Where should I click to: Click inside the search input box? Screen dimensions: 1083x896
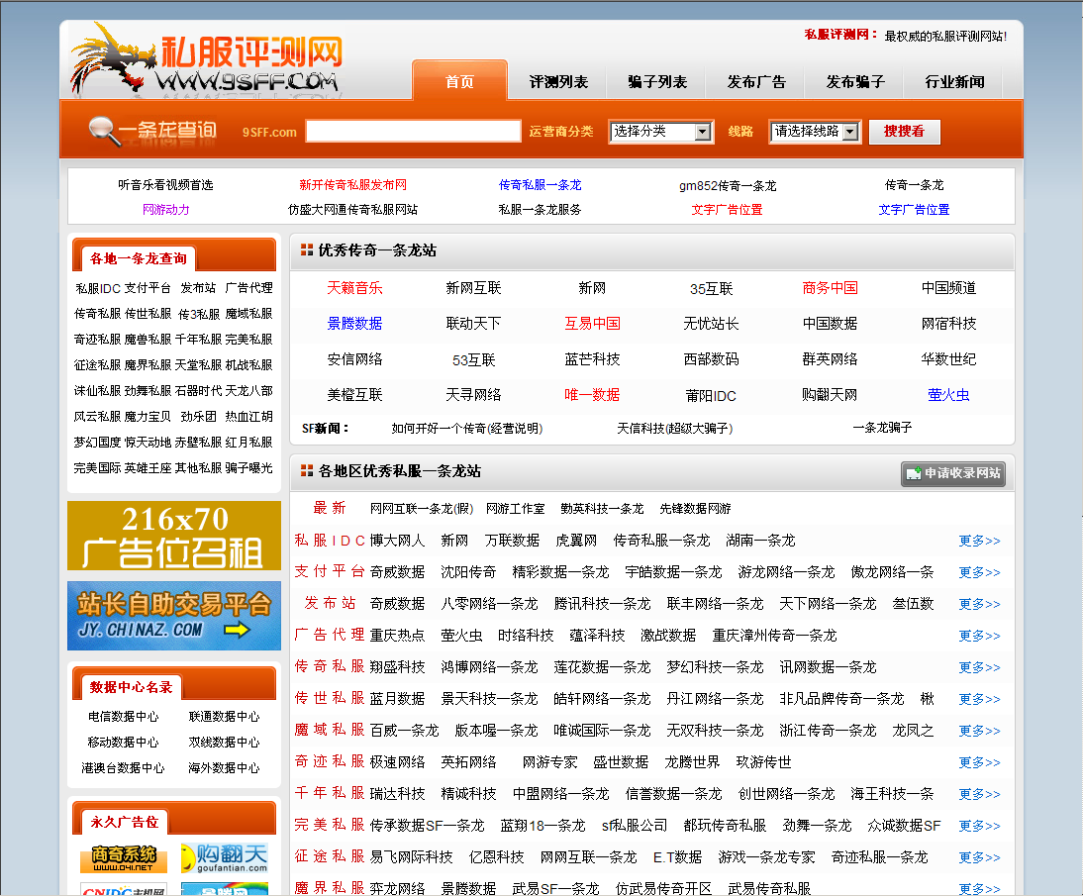[413, 131]
